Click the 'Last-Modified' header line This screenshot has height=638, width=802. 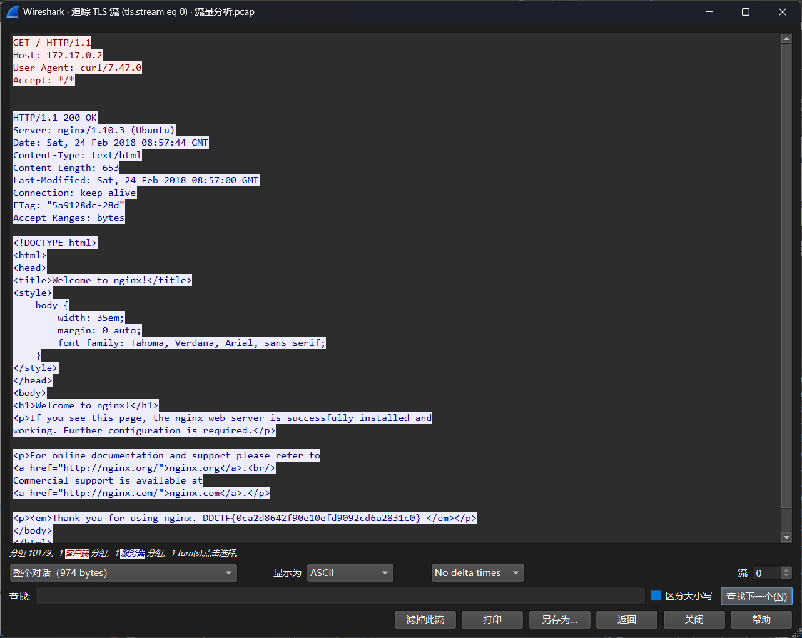136,180
